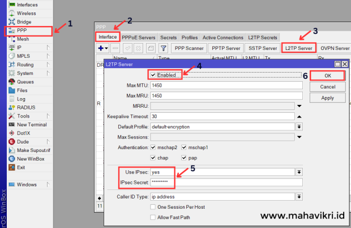Expand the Default Profile dropdown
The height and width of the screenshot is (228, 351).
(298, 126)
